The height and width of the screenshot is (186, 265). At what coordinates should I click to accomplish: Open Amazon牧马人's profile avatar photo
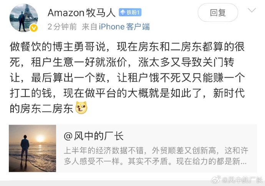(23, 18)
